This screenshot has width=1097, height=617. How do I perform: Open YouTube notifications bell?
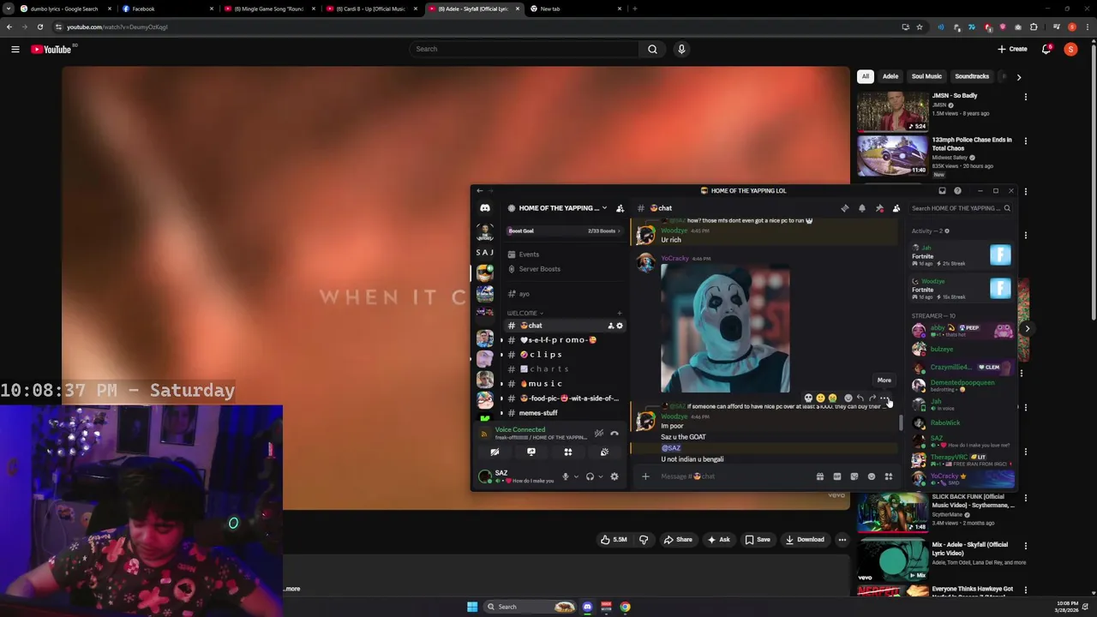point(1046,49)
